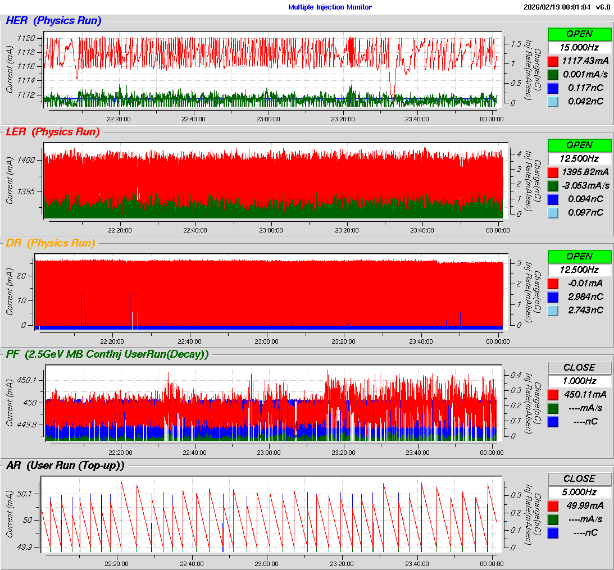The width and height of the screenshot is (614, 570).
Task: Toggle the HER green OPEN status indicator
Action: [x=579, y=34]
